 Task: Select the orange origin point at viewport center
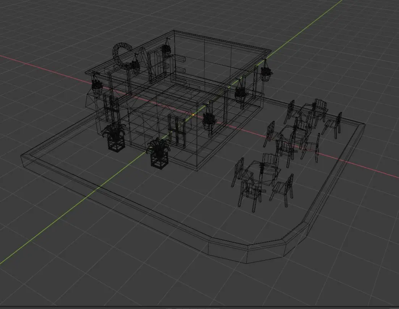click(x=193, y=115)
